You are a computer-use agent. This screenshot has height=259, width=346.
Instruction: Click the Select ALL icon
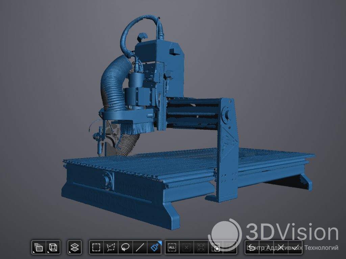pyautogui.click(x=172, y=248)
